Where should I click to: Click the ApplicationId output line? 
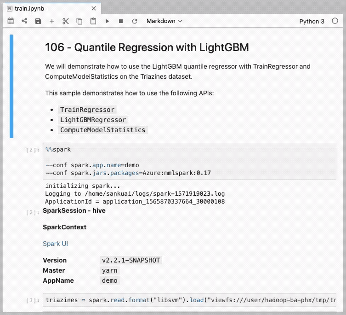pyautogui.click(x=135, y=202)
